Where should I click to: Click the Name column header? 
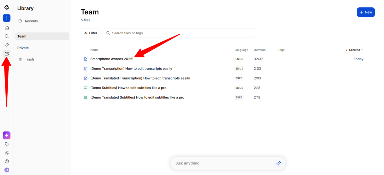pos(94,50)
